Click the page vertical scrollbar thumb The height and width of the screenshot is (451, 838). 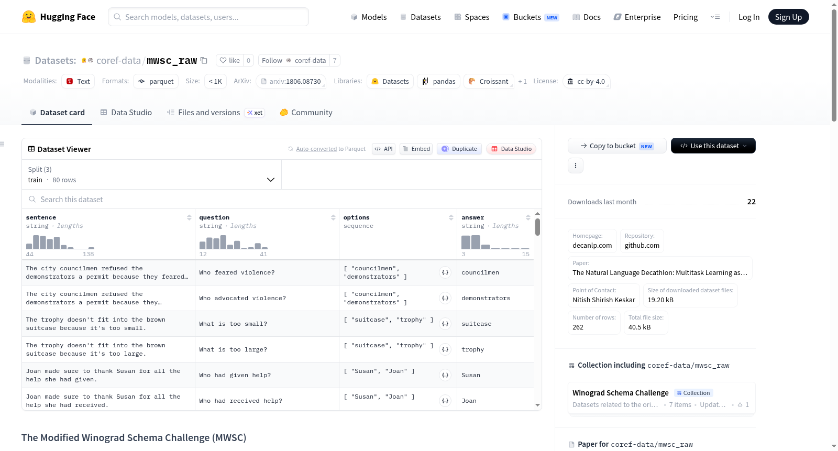(x=834, y=65)
